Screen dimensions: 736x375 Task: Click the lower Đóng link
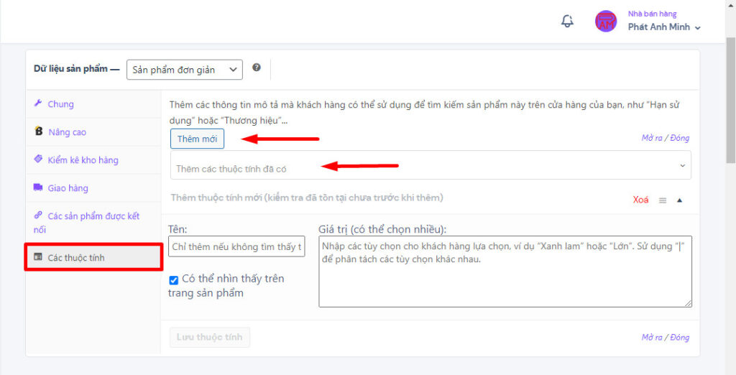click(680, 338)
